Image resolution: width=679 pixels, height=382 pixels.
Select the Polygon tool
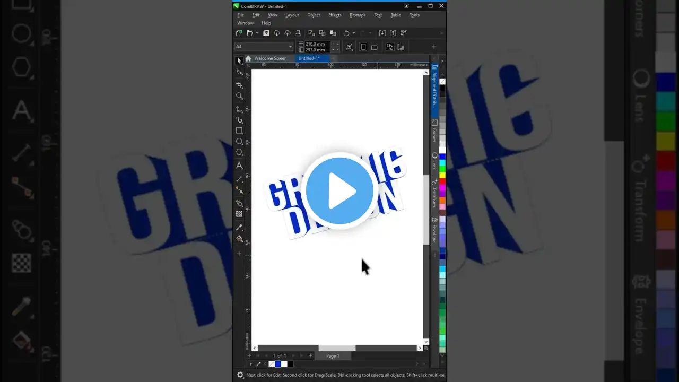click(x=239, y=152)
